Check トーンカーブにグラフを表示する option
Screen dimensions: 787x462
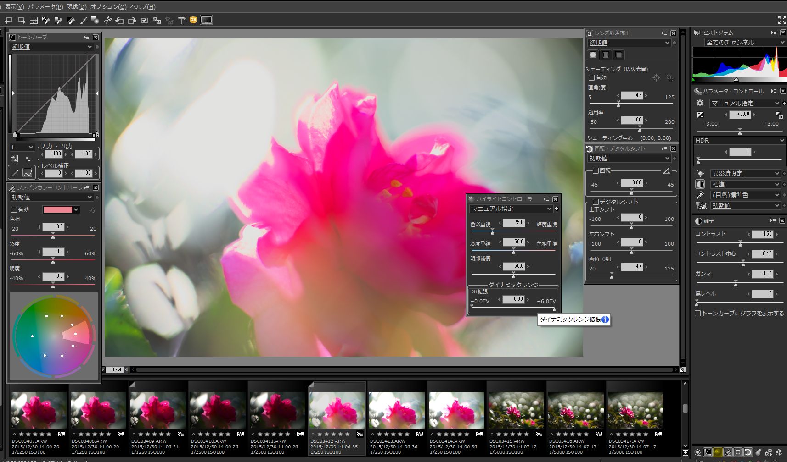tap(698, 313)
